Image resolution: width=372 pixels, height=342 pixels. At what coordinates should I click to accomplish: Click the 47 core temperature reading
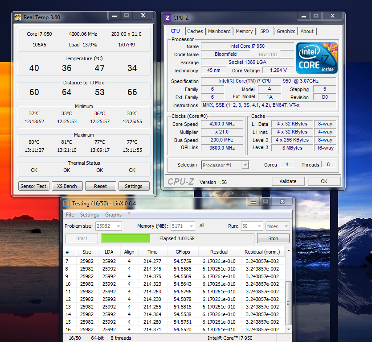point(100,68)
